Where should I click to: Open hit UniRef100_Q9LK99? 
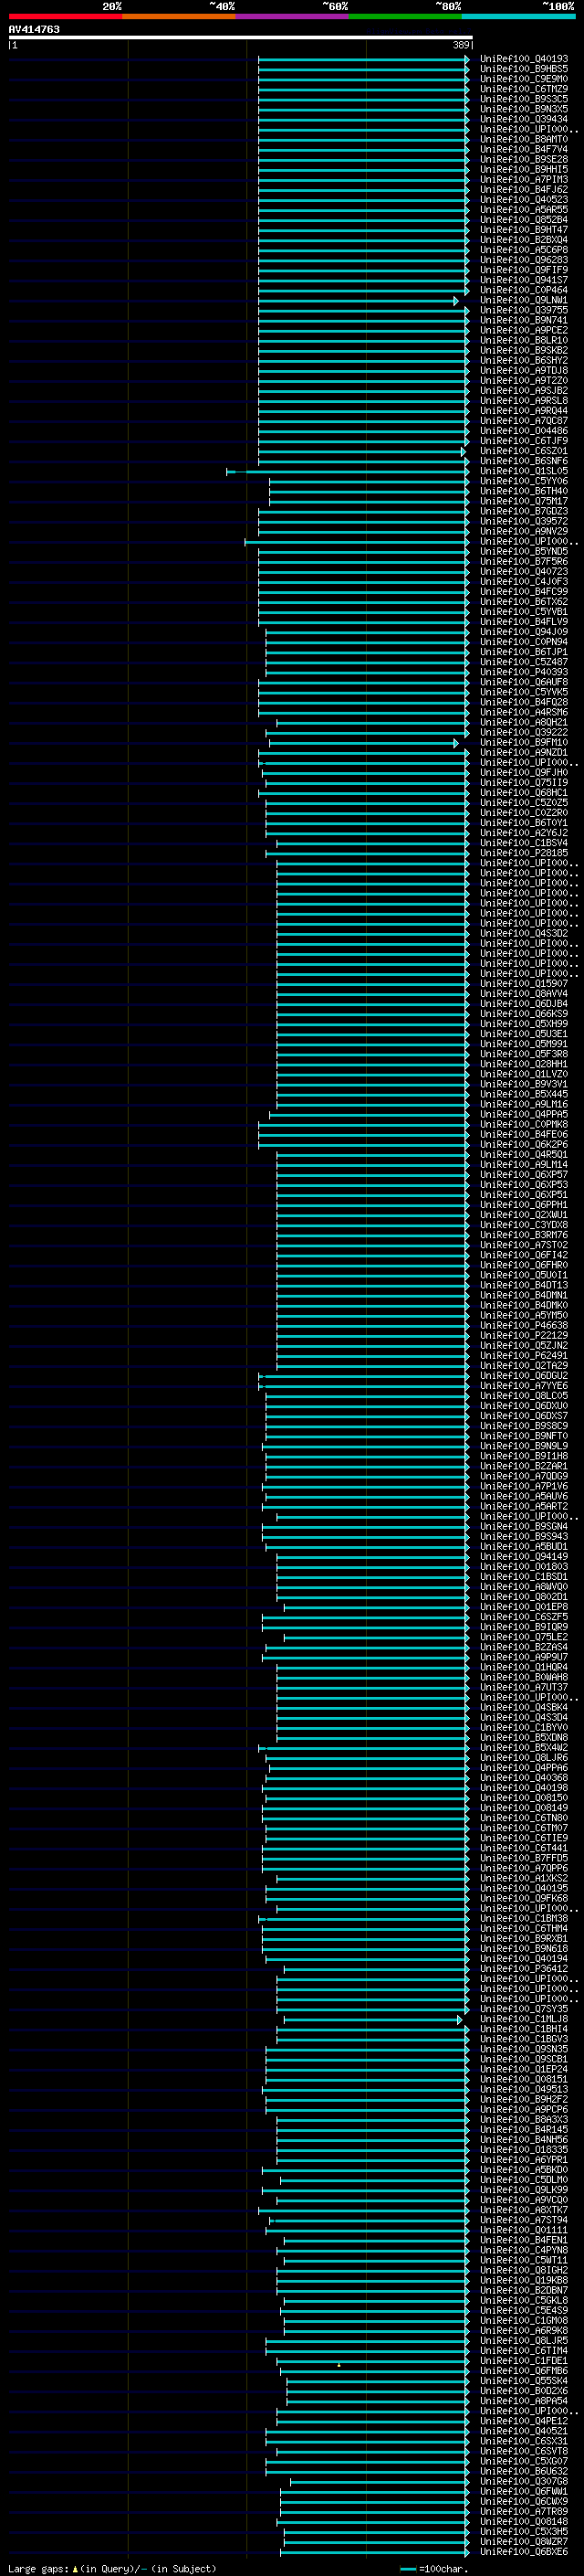(523, 2190)
